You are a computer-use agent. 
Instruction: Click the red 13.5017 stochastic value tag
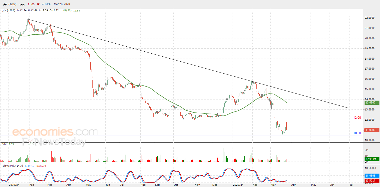(372, 181)
